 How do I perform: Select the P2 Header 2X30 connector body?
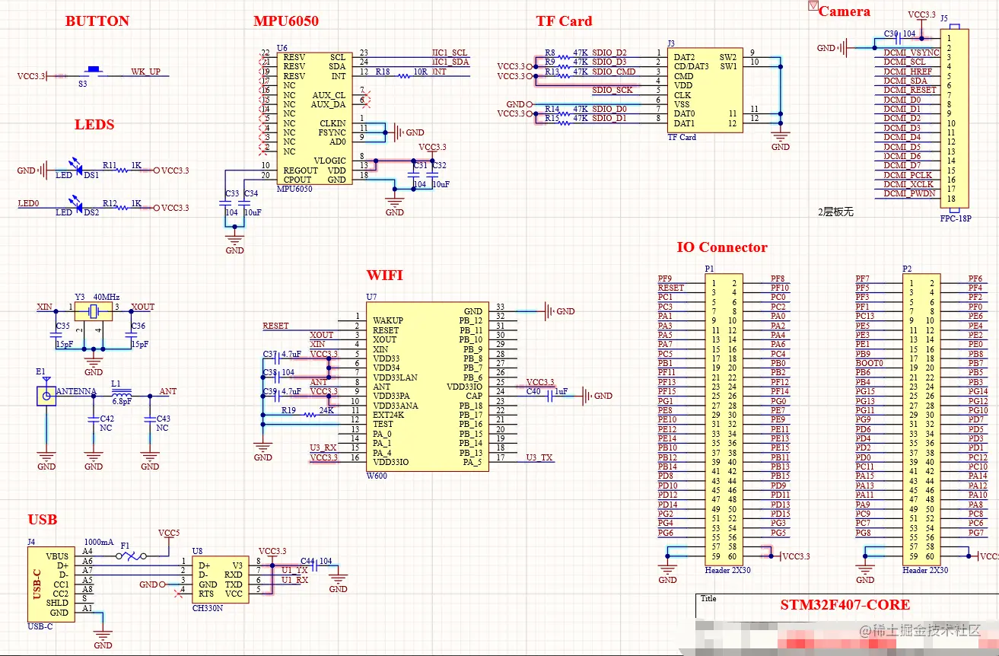[x=922, y=421]
